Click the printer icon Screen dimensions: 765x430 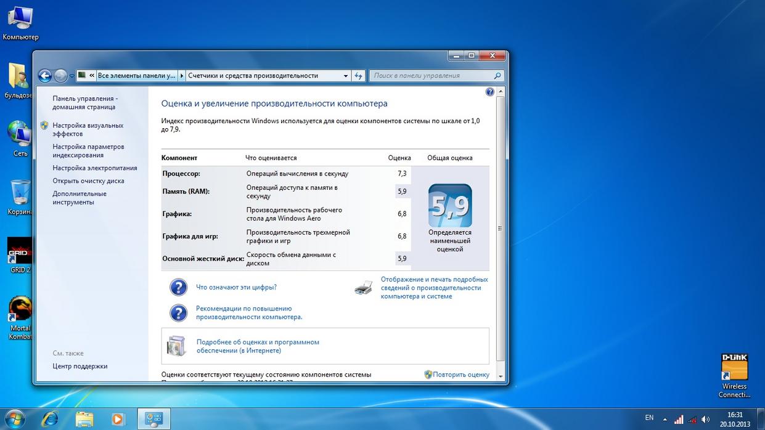(x=364, y=288)
